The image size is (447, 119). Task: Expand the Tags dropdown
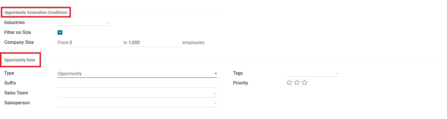[312, 73]
